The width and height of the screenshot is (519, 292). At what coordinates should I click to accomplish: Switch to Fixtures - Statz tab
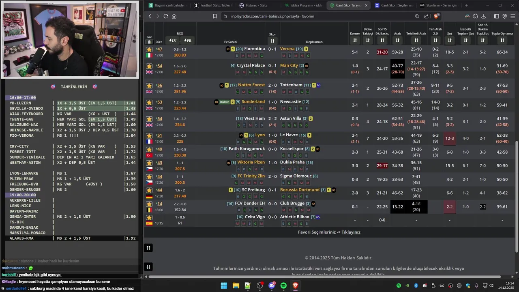(x=257, y=5)
